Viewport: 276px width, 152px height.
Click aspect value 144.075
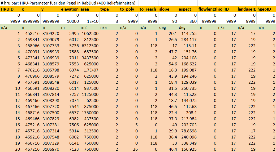click(x=188, y=101)
